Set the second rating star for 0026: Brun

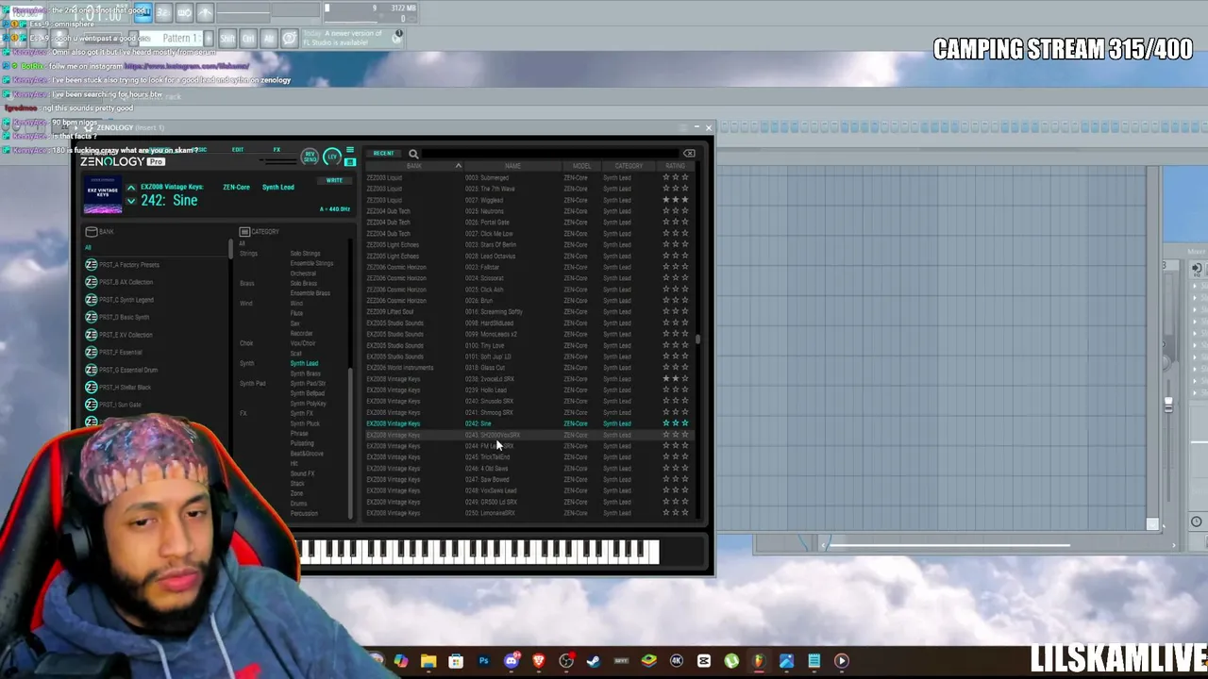tap(675, 301)
